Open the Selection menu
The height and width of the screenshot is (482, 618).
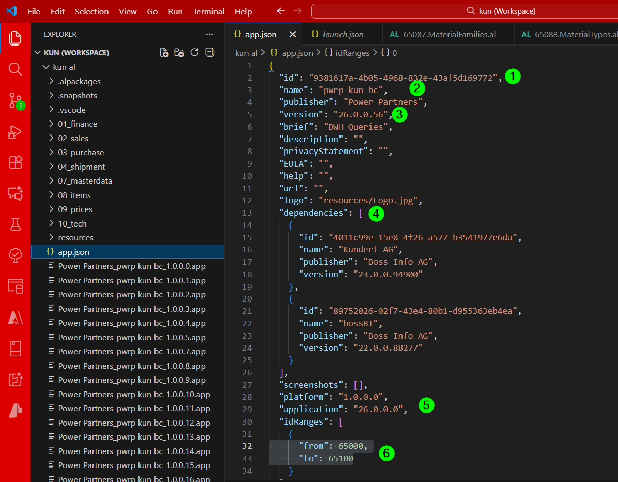click(92, 11)
